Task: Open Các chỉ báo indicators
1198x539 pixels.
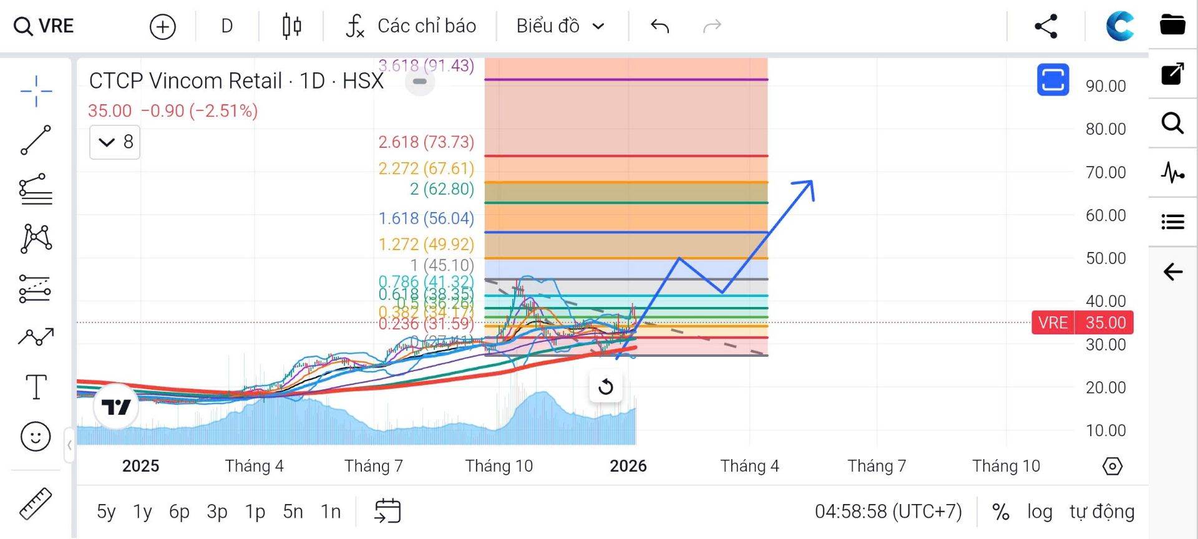Action: pos(427,26)
